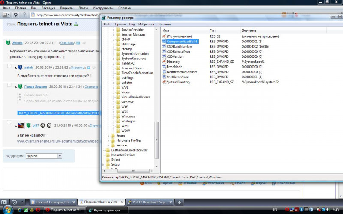Open Opera Закладки menu

(48, 8)
